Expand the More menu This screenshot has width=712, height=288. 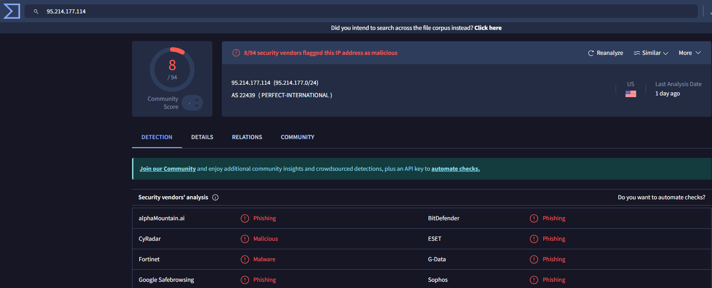click(690, 53)
